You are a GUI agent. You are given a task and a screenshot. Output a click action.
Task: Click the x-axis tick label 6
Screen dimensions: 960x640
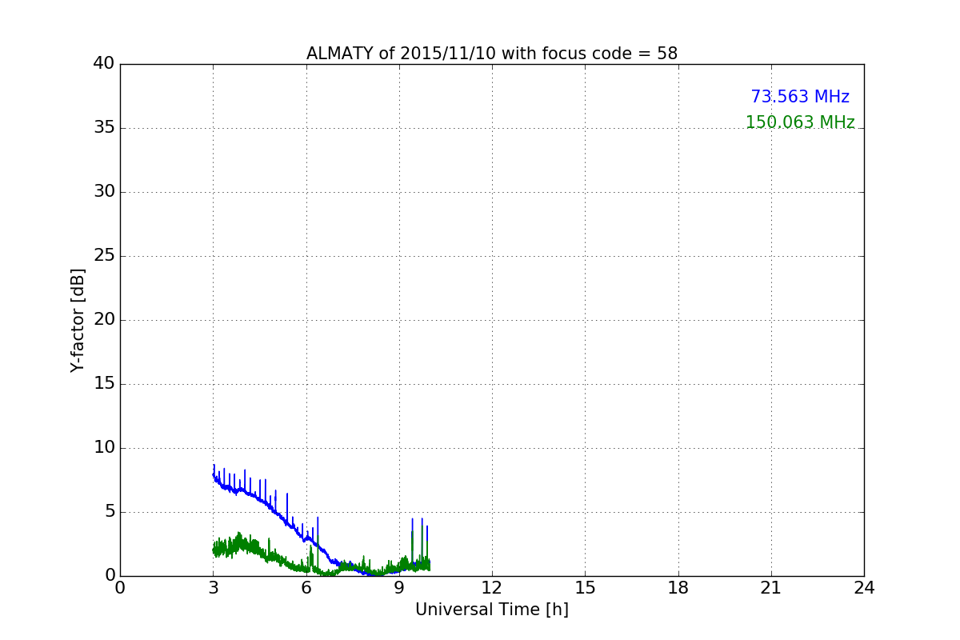306,588
